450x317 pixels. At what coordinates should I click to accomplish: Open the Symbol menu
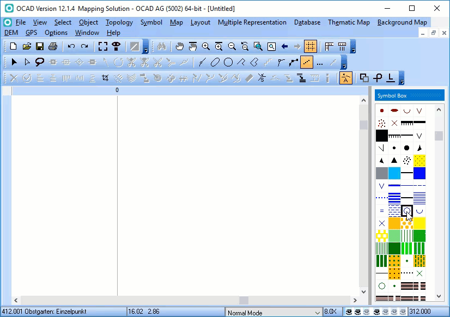pos(151,22)
